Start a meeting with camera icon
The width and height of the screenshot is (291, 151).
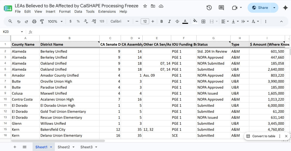(x=235, y=8)
